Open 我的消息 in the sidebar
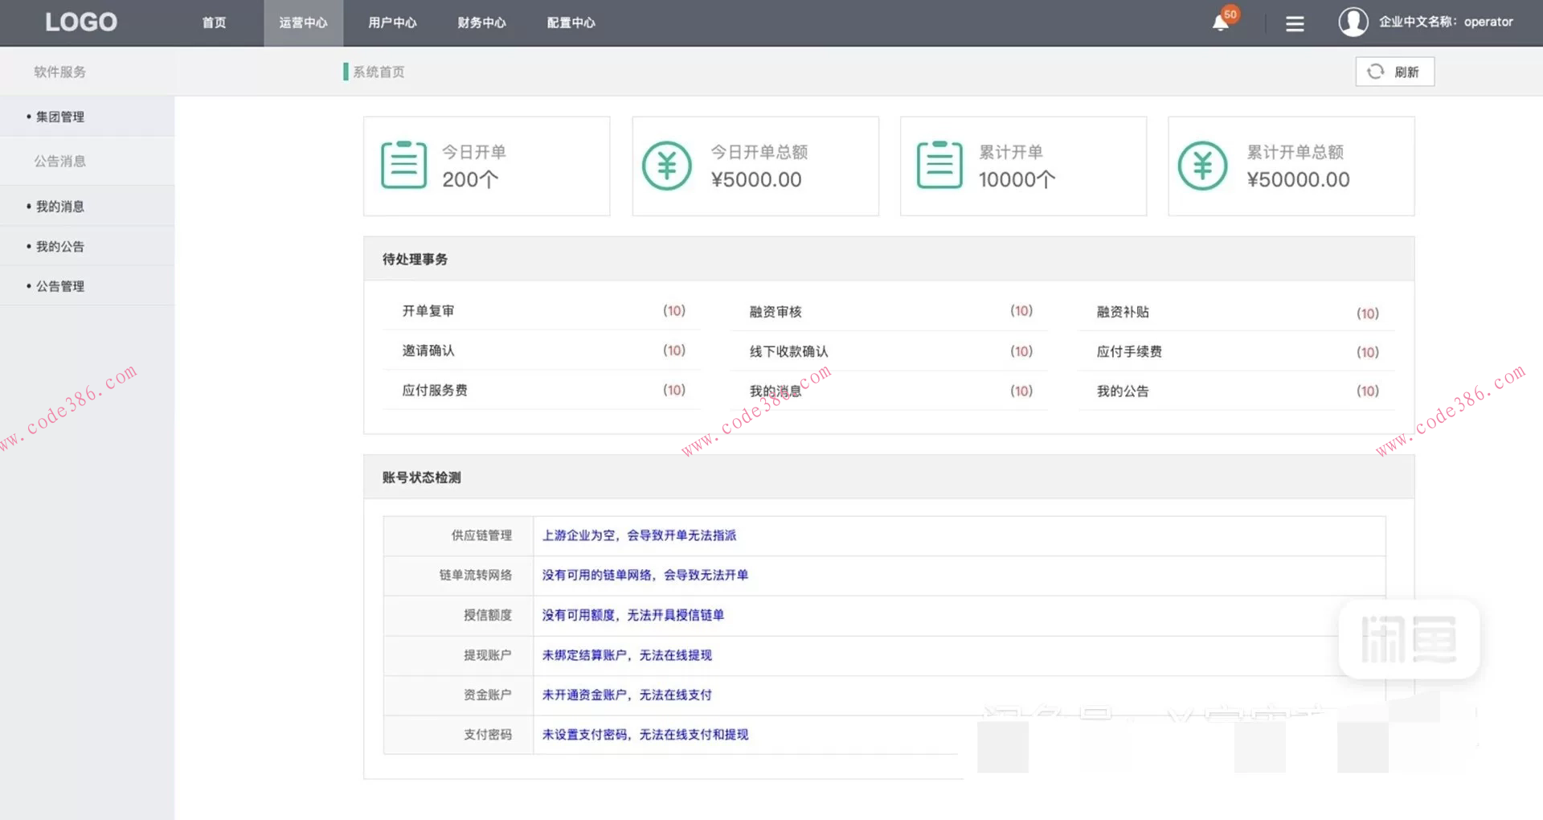Image resolution: width=1543 pixels, height=820 pixels. coord(60,207)
